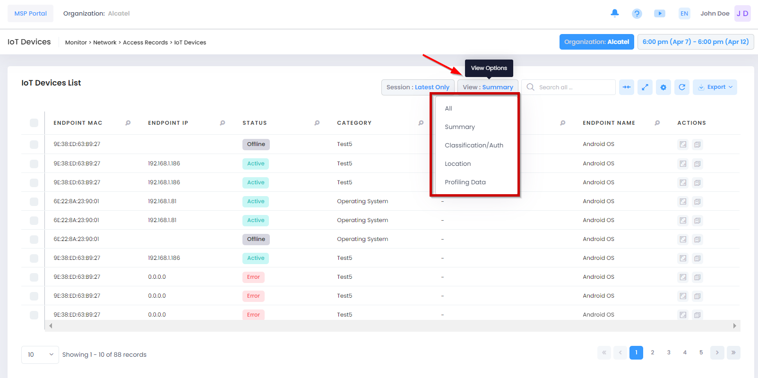Open the JD user avatar
This screenshot has width=758, height=378.
pyautogui.click(x=742, y=13)
